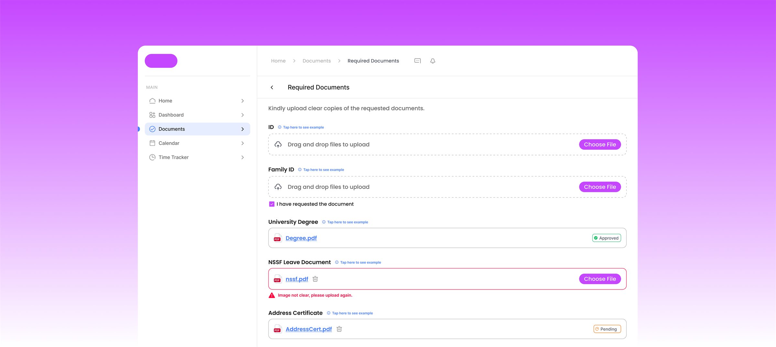Expand the Calendar menu chevron
This screenshot has height=347, width=776.
242,143
